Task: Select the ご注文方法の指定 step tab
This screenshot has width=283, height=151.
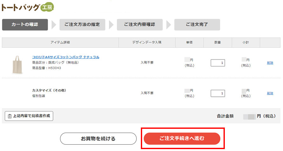Action: tap(82, 24)
